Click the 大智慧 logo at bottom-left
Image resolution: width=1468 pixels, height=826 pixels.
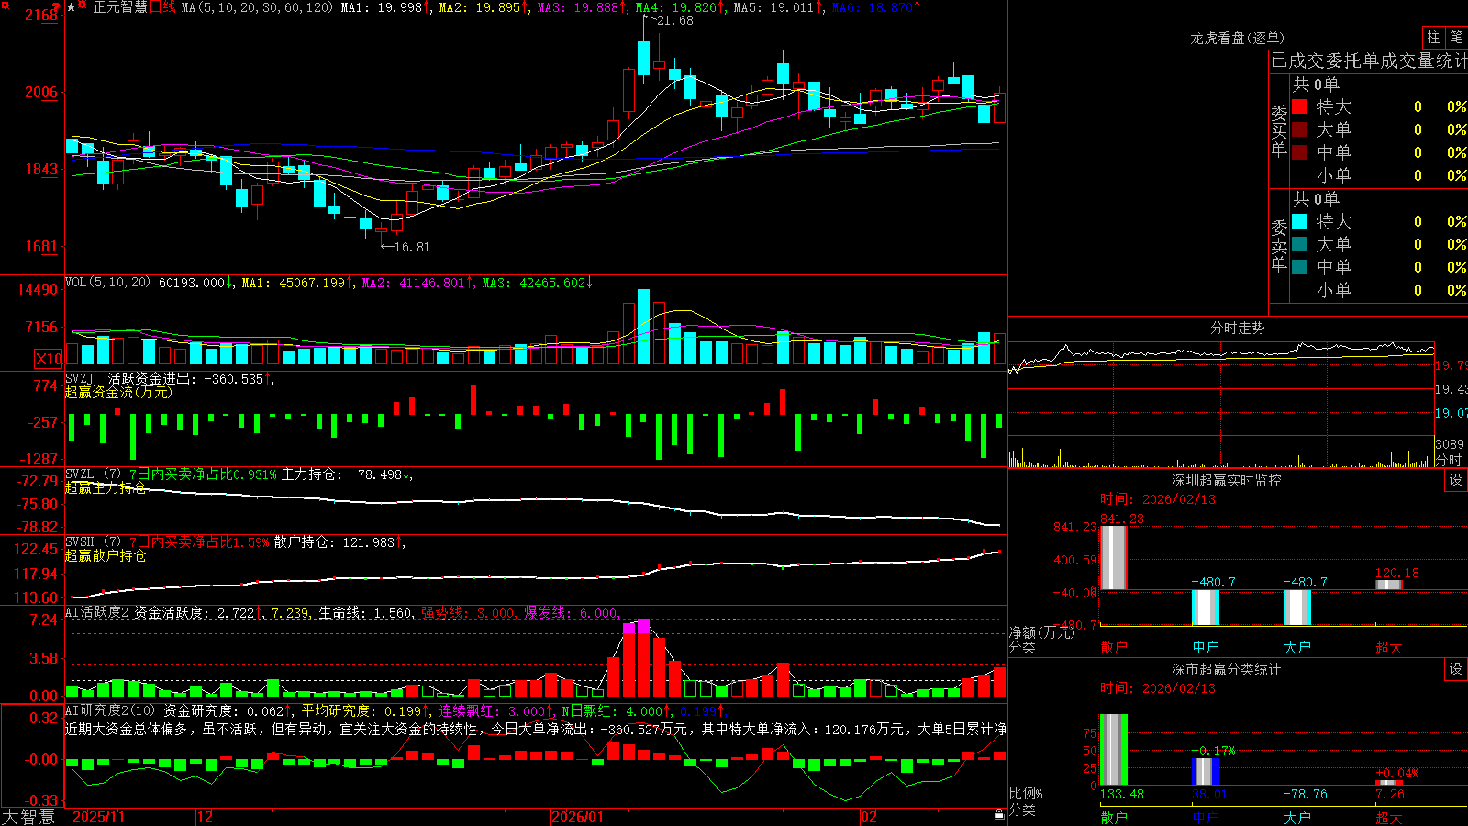click(29, 816)
